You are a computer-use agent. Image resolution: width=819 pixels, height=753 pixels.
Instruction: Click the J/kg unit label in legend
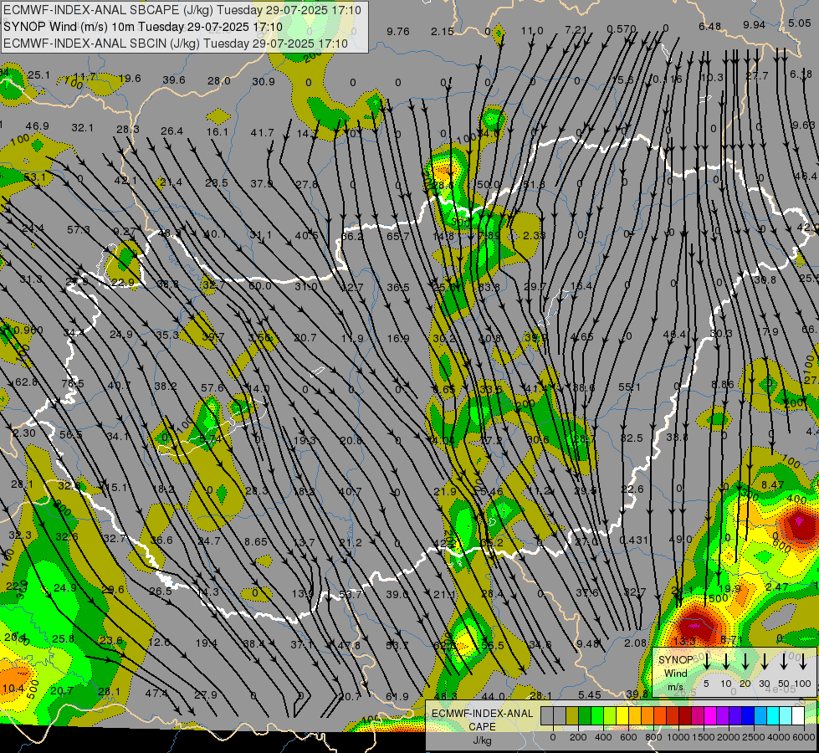click(483, 740)
